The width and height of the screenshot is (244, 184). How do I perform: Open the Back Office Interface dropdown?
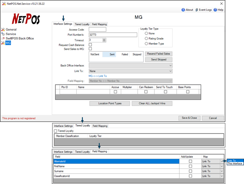click(x=131, y=65)
